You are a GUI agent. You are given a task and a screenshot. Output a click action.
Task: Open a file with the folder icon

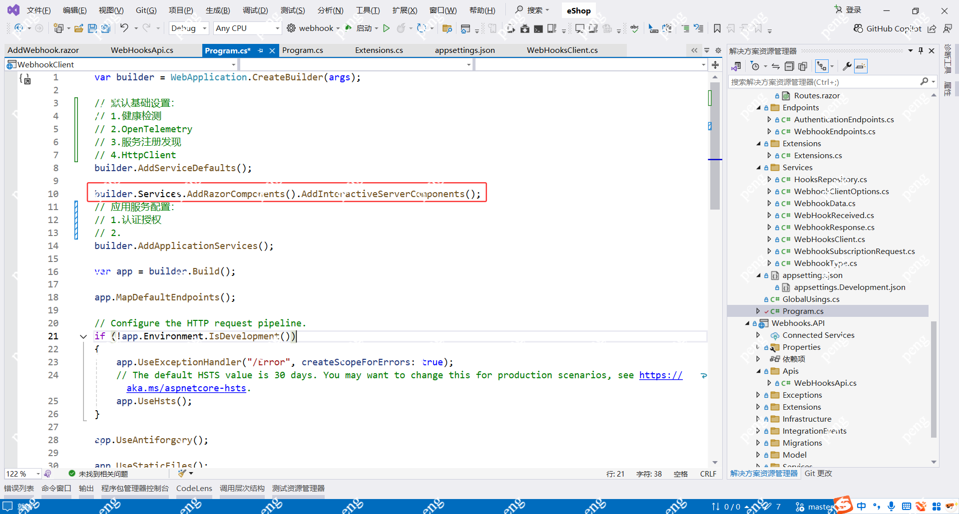pos(79,28)
